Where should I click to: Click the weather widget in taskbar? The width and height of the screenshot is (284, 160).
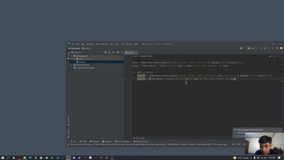pos(241,158)
